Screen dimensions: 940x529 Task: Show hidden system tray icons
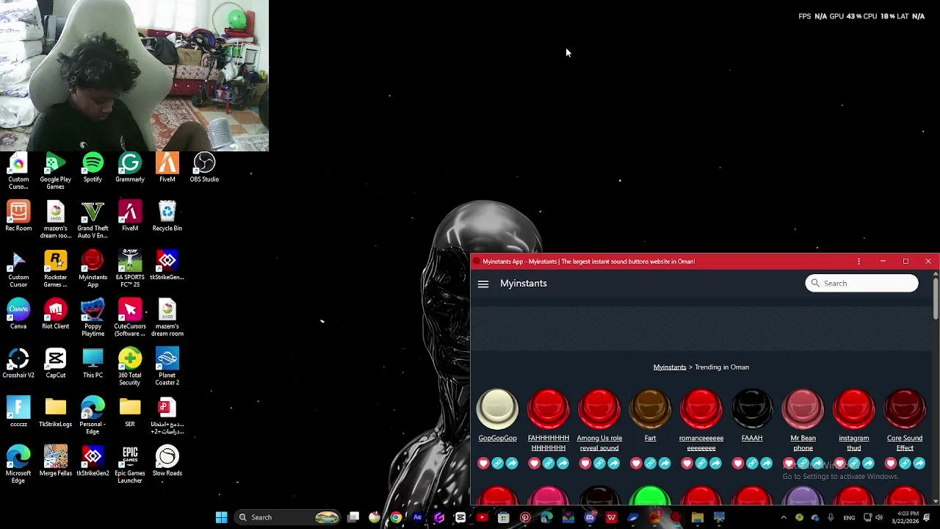[784, 517]
